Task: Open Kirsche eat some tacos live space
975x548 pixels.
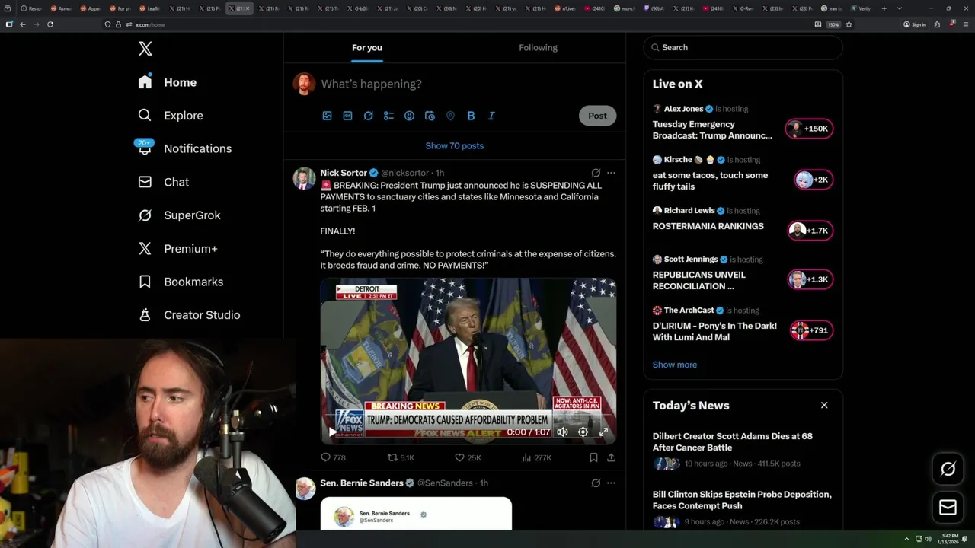Action: pyautogui.click(x=710, y=180)
